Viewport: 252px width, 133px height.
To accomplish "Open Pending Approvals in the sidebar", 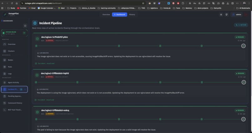I will click(x=14, y=96).
